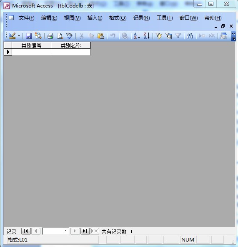Screen dimensions: 238x247
Task: Expand the toolbar options chevron
Action: pyautogui.click(x=233, y=36)
